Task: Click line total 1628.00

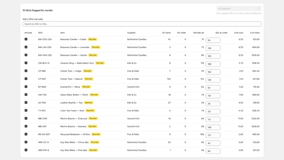Action: (x=255, y=127)
